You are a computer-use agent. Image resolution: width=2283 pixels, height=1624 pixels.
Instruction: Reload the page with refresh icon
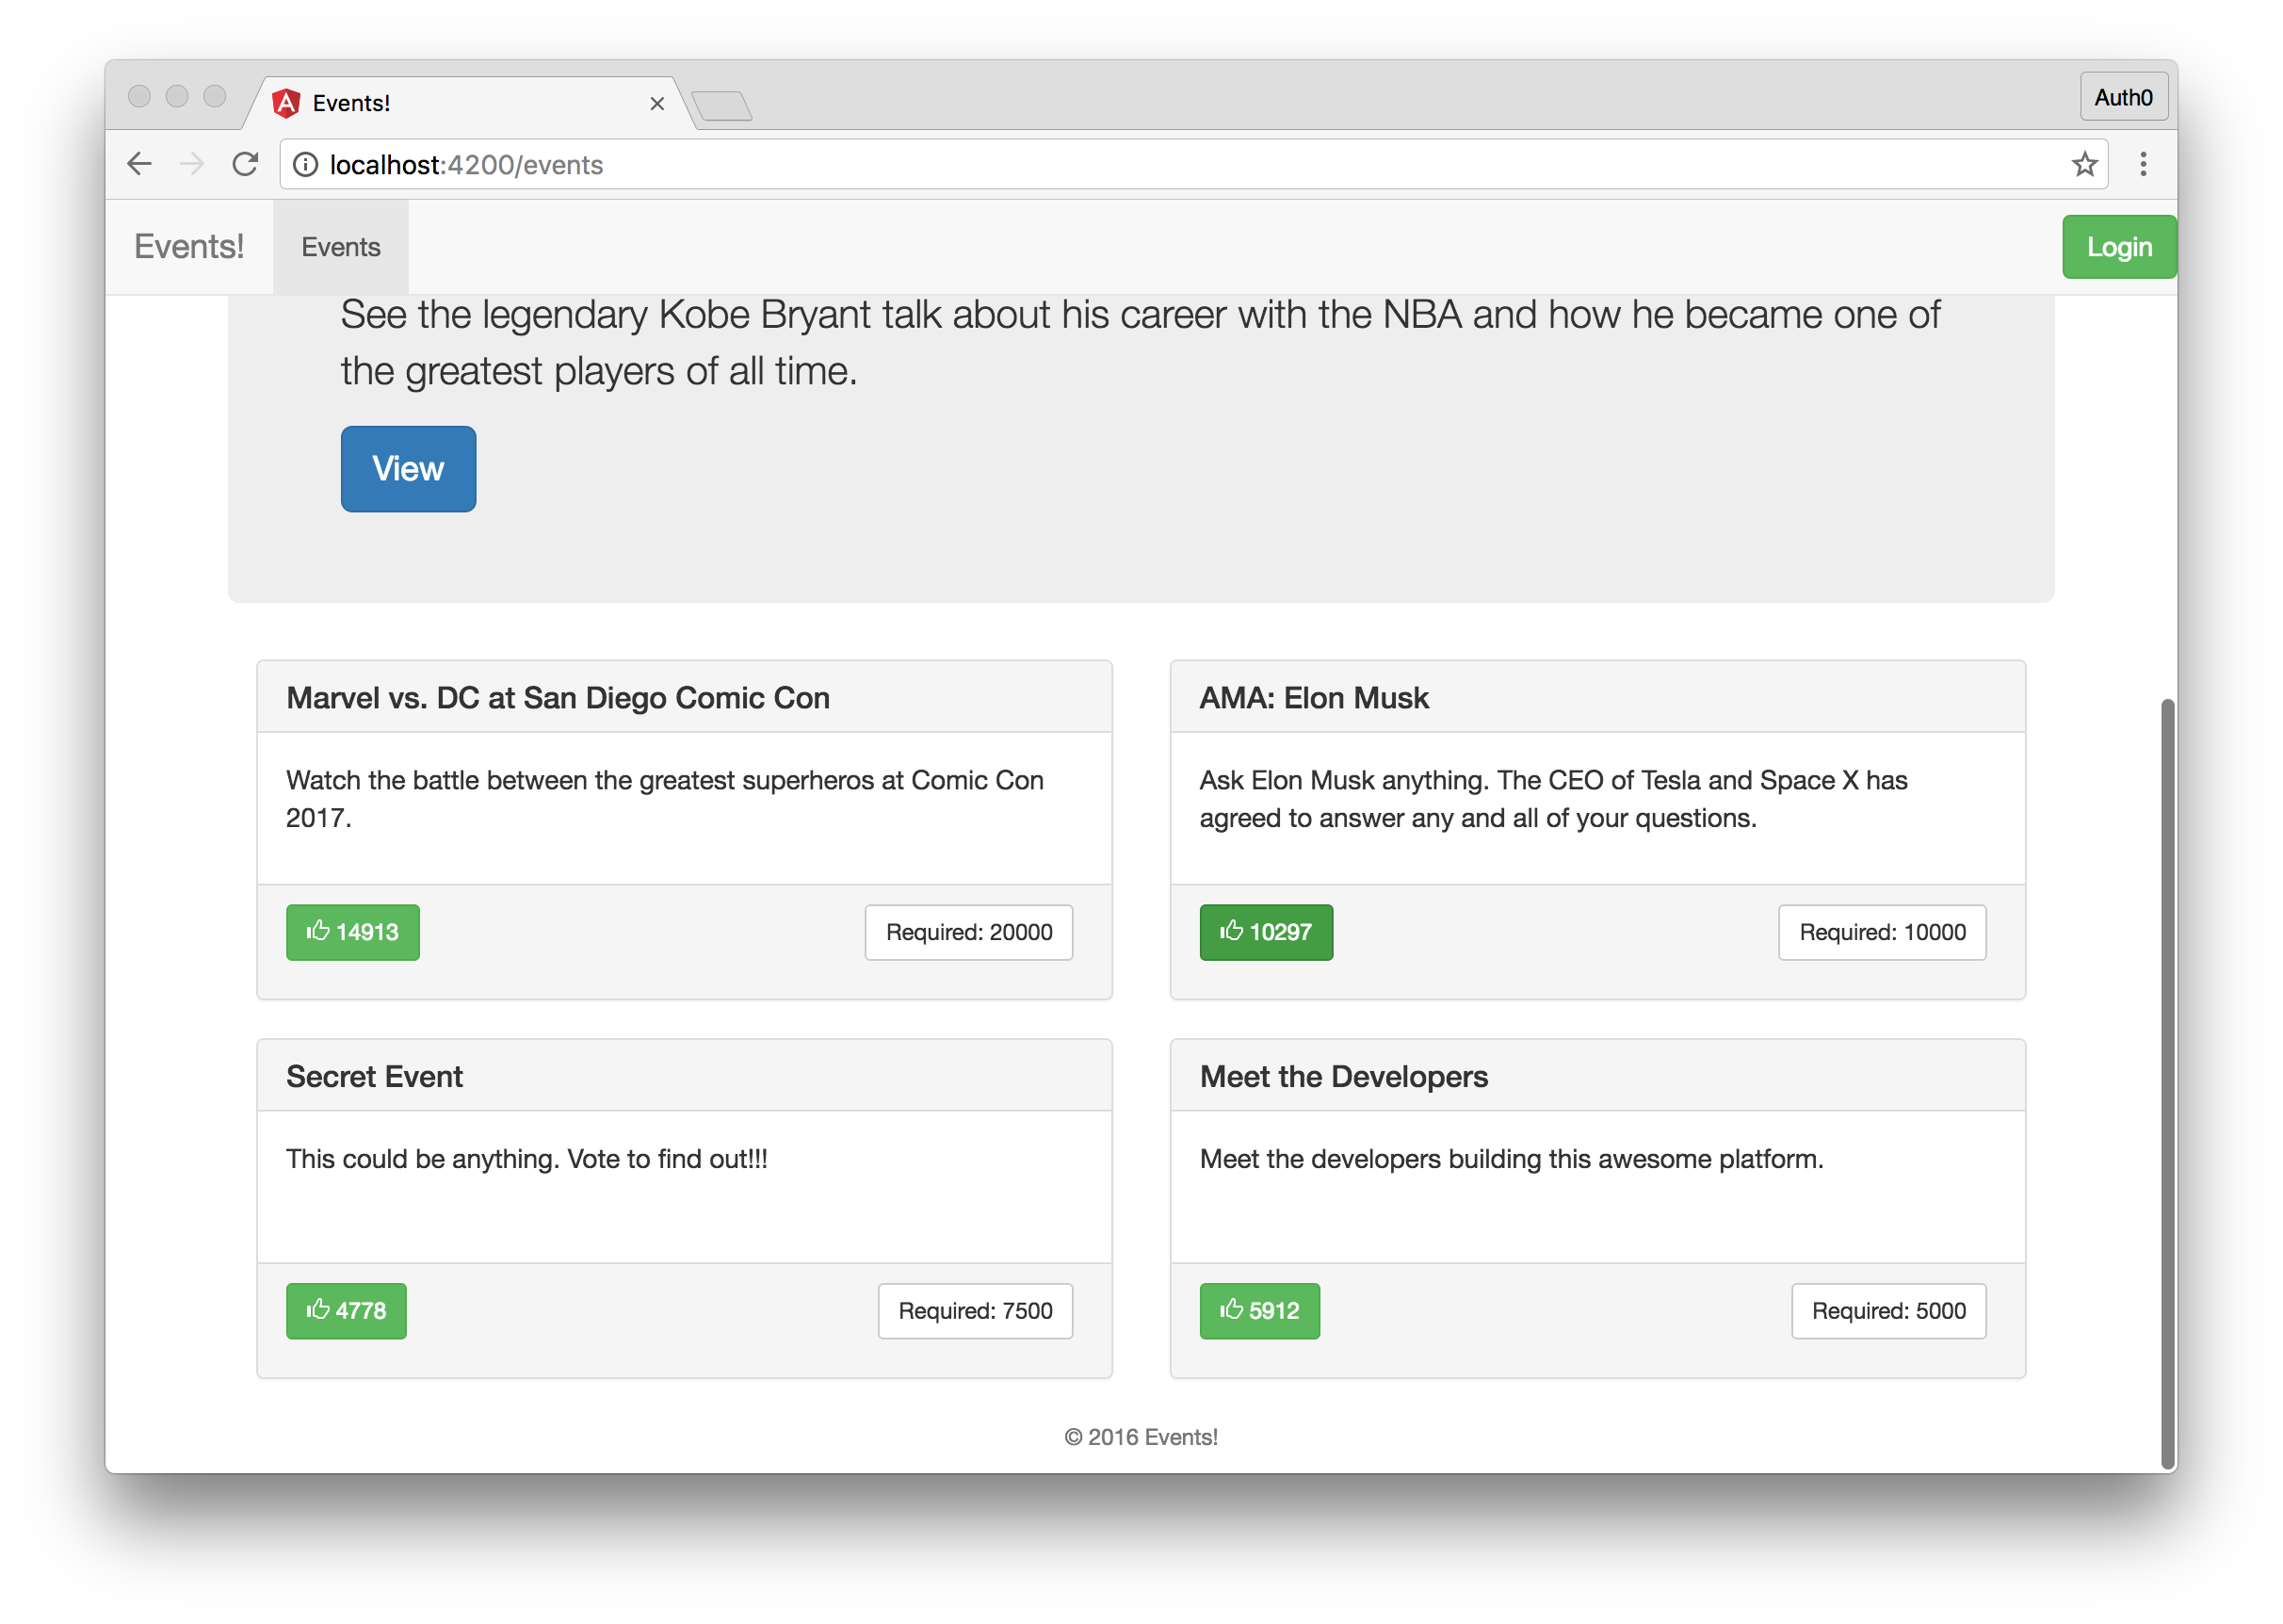pos(245,164)
